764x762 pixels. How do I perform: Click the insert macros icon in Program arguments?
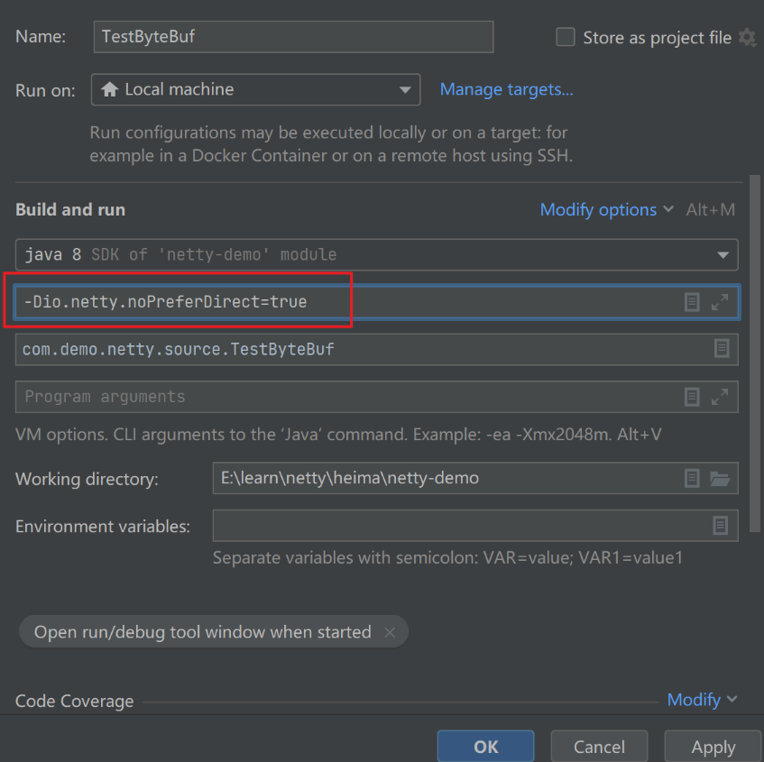coord(692,397)
